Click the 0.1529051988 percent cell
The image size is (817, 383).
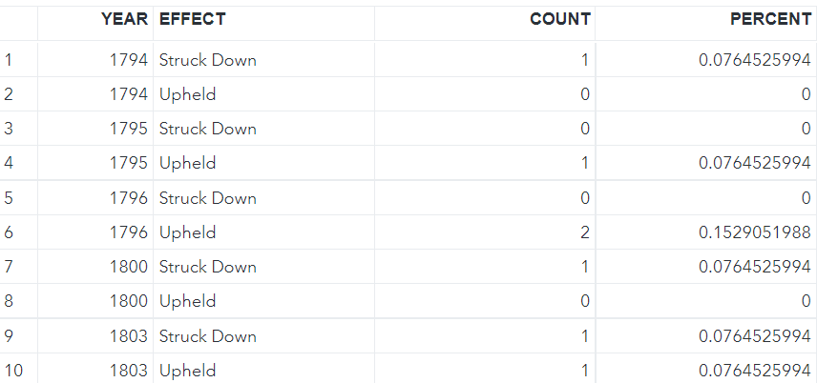coord(755,232)
